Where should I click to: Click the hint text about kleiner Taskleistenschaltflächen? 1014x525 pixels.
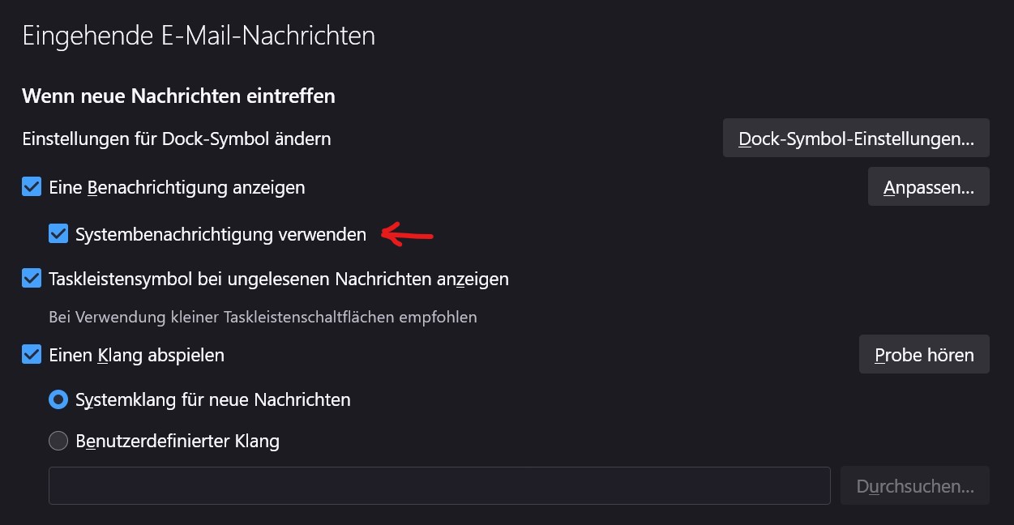coord(263,317)
